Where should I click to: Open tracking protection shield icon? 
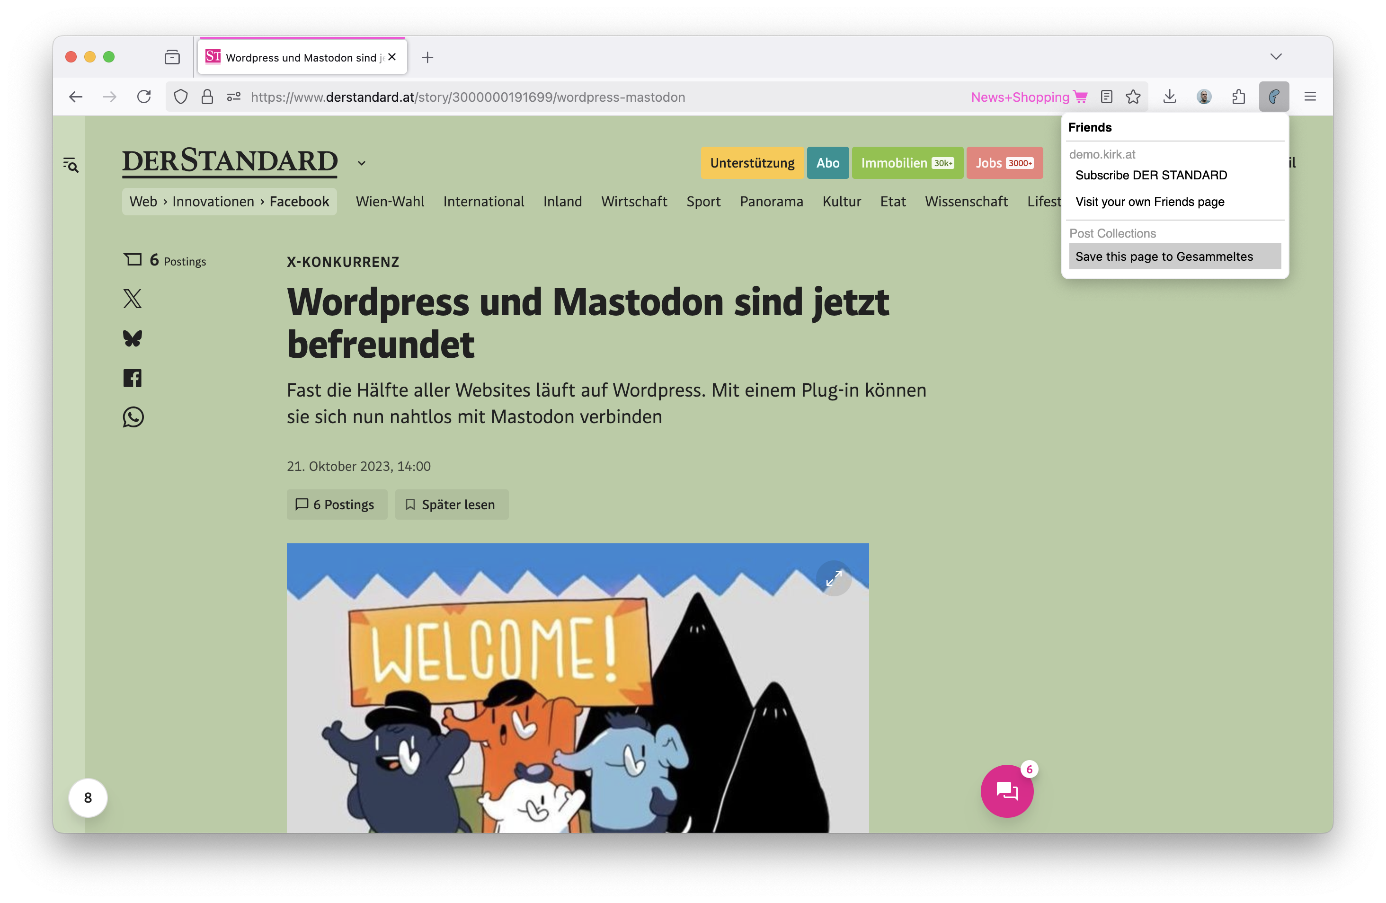[180, 97]
